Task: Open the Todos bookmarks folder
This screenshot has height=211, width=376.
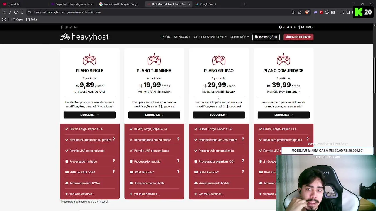Action: 32,19
